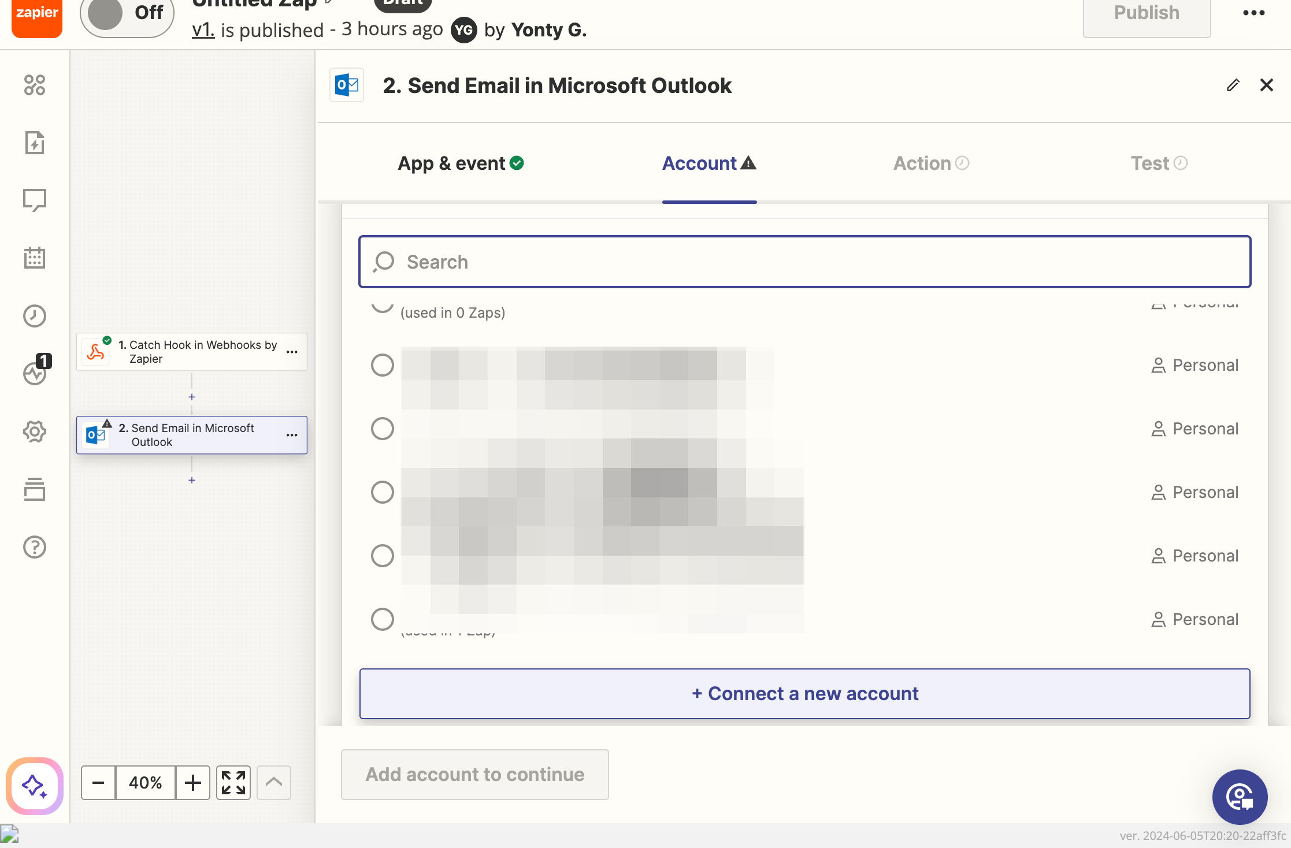The height and width of the screenshot is (848, 1291).
Task: Select second fully visible account radio button
Action: [x=382, y=429]
